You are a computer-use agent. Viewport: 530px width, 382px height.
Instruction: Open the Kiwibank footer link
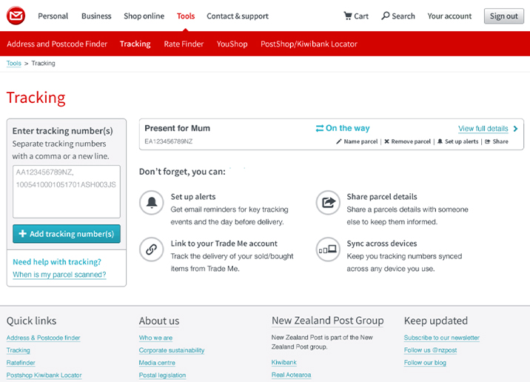tap(286, 363)
